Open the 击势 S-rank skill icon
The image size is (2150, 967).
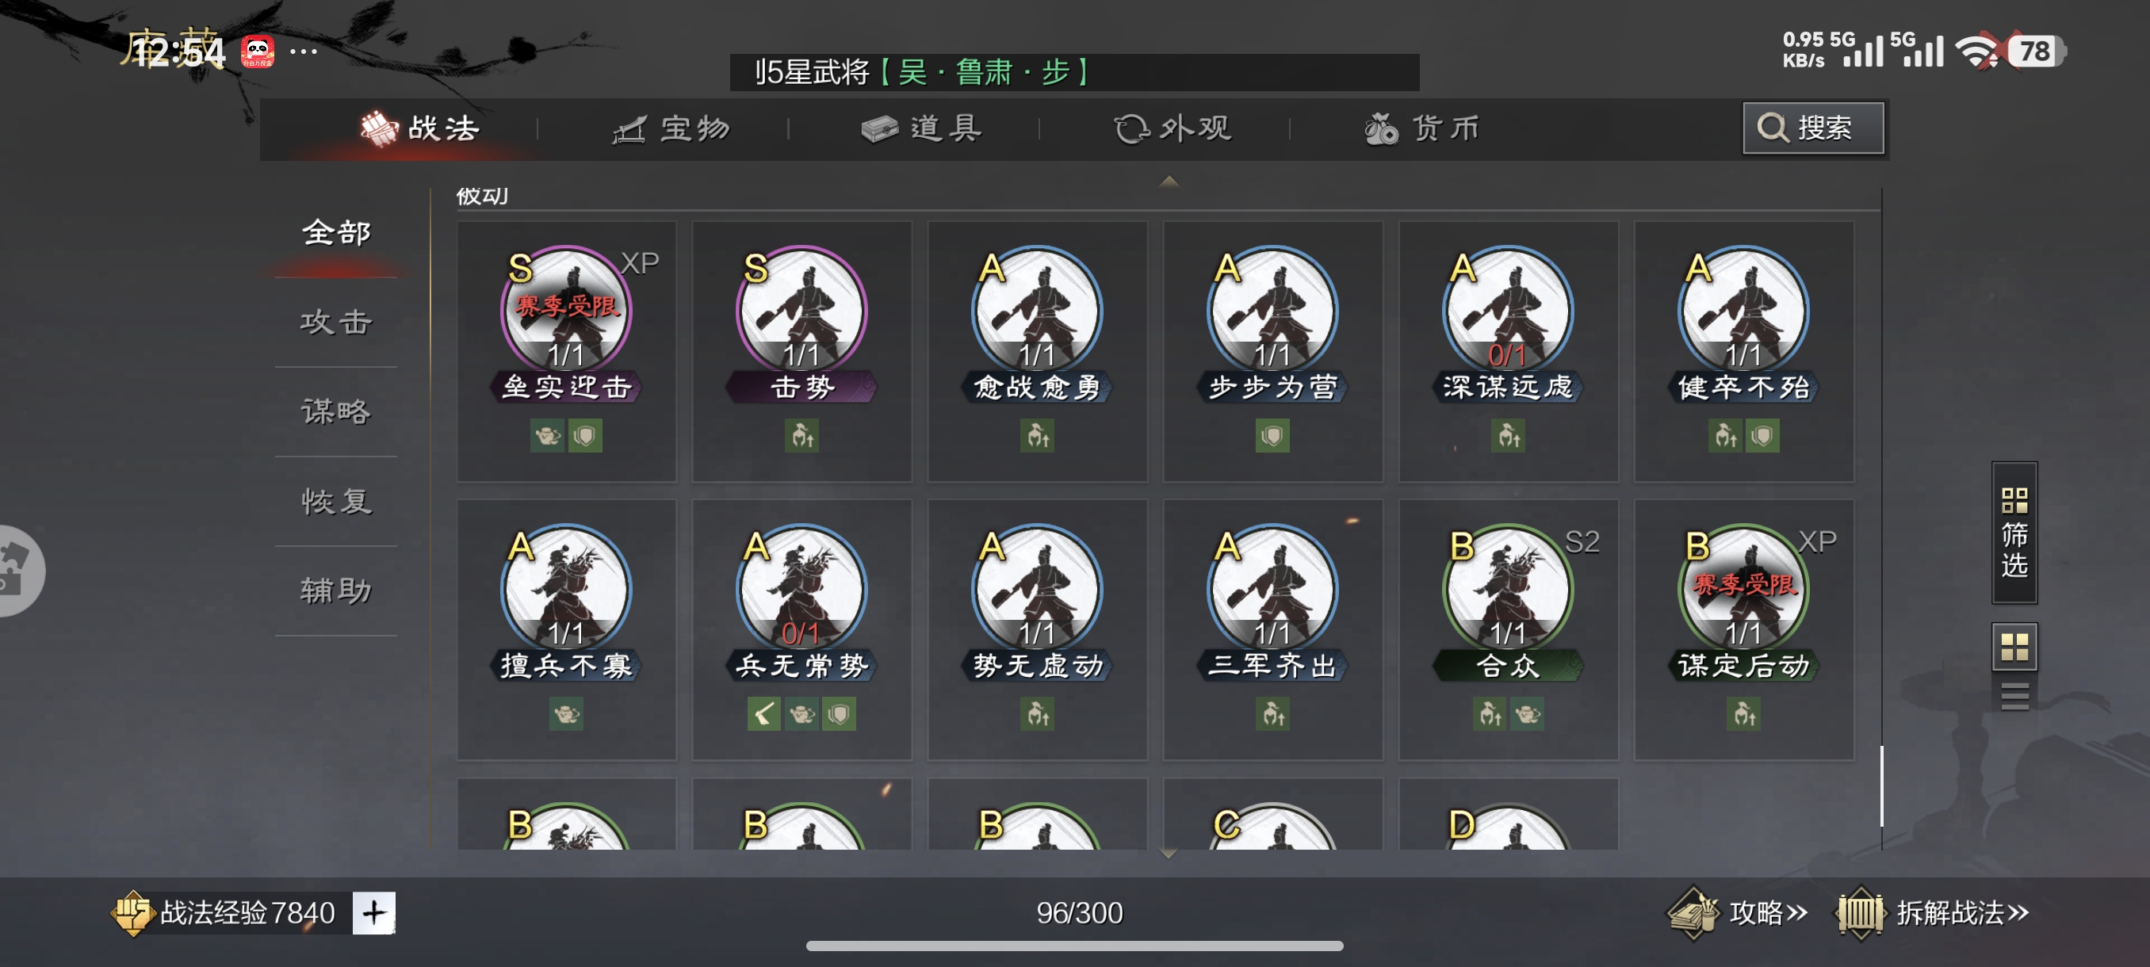pos(801,312)
